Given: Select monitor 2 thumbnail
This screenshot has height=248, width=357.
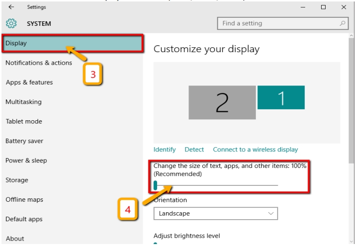Looking at the screenshot, I should coord(222,102).
